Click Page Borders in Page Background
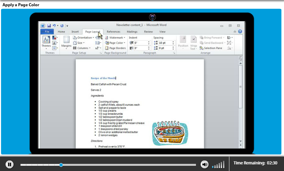Image resolution: width=284 pixels, height=171 pixels. (115, 48)
